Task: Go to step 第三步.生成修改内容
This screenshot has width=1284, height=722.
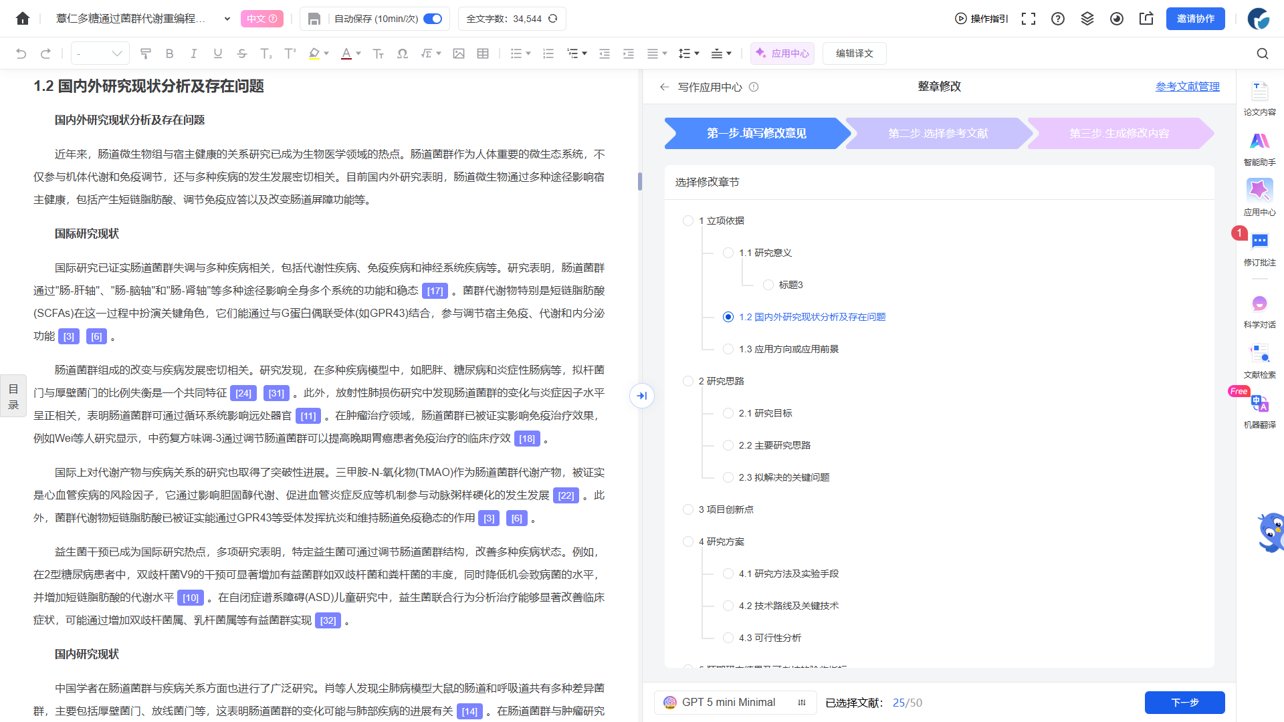Action: tap(1119, 133)
